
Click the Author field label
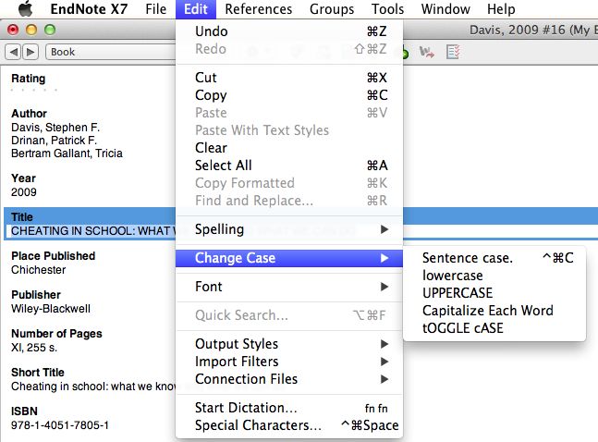pyautogui.click(x=29, y=114)
